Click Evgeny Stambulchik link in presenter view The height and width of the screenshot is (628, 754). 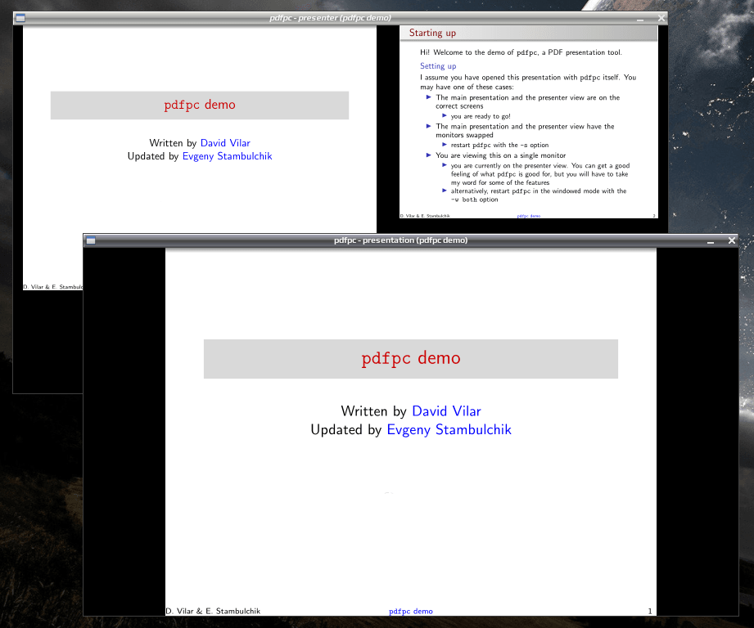(x=227, y=156)
